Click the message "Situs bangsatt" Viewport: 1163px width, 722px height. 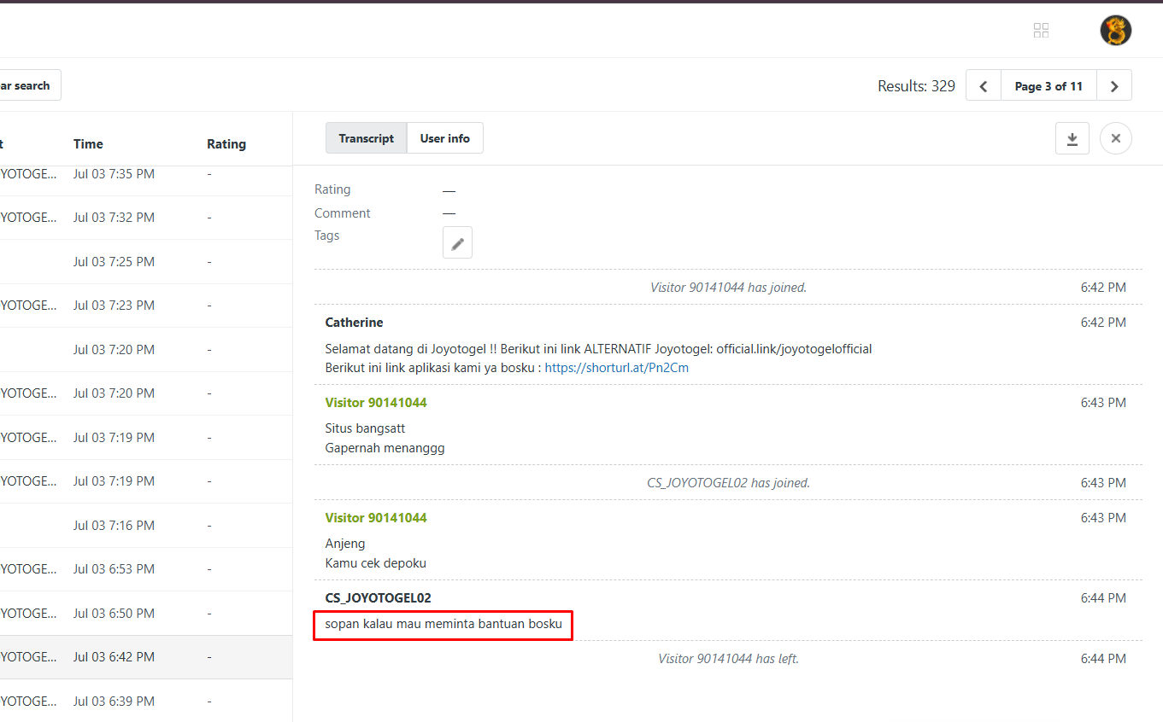pyautogui.click(x=366, y=428)
